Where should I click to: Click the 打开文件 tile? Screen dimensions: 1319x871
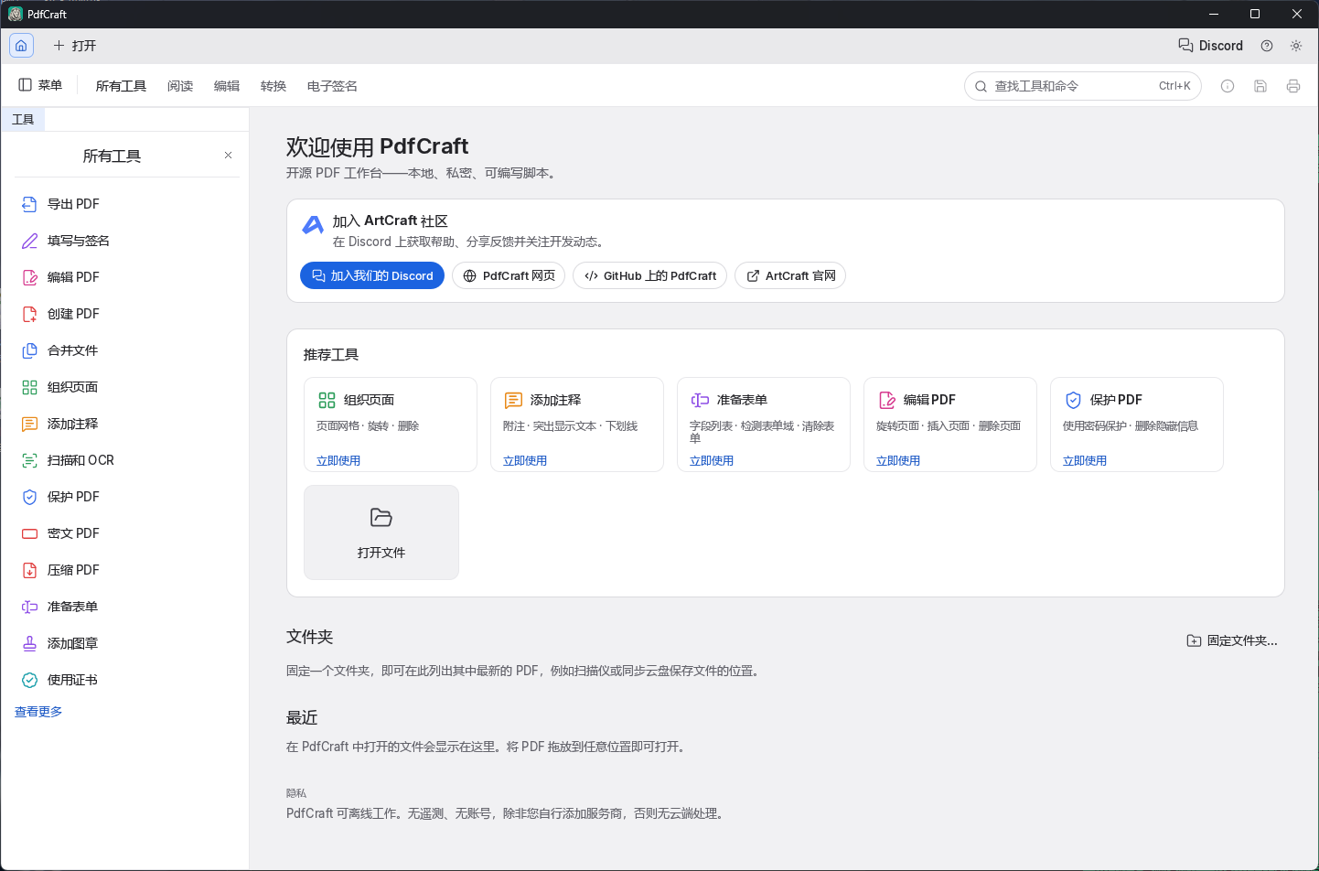pos(381,532)
